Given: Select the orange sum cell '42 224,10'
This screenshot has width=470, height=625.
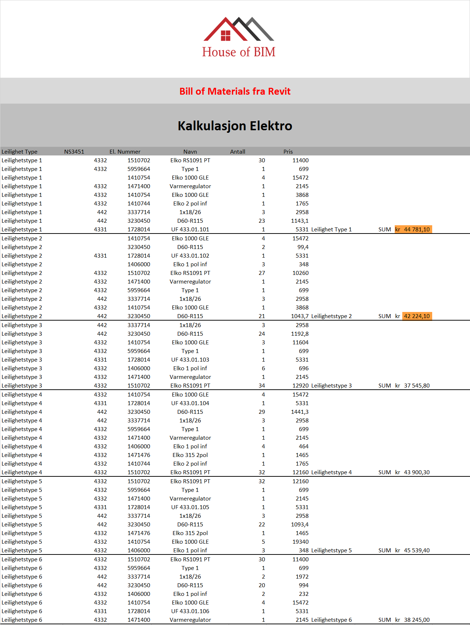Looking at the screenshot, I should (x=417, y=316).
